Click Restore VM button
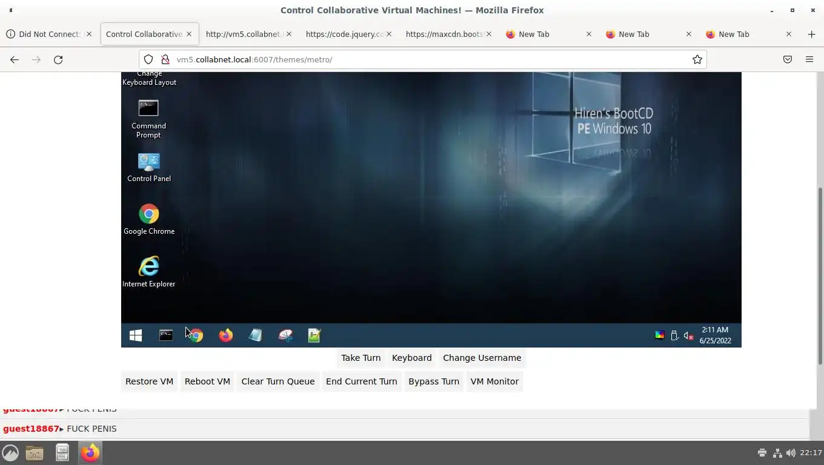This screenshot has width=824, height=465. tap(149, 381)
